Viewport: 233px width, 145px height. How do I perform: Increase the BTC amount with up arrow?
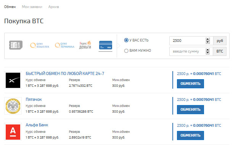[x=207, y=50]
